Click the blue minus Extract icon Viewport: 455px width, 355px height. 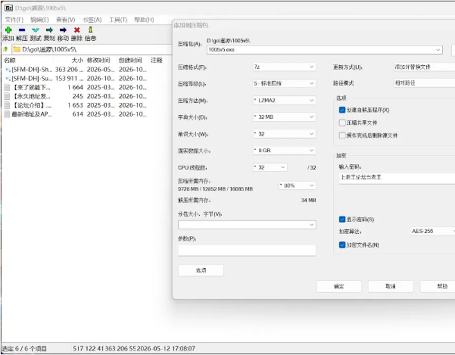(22, 30)
